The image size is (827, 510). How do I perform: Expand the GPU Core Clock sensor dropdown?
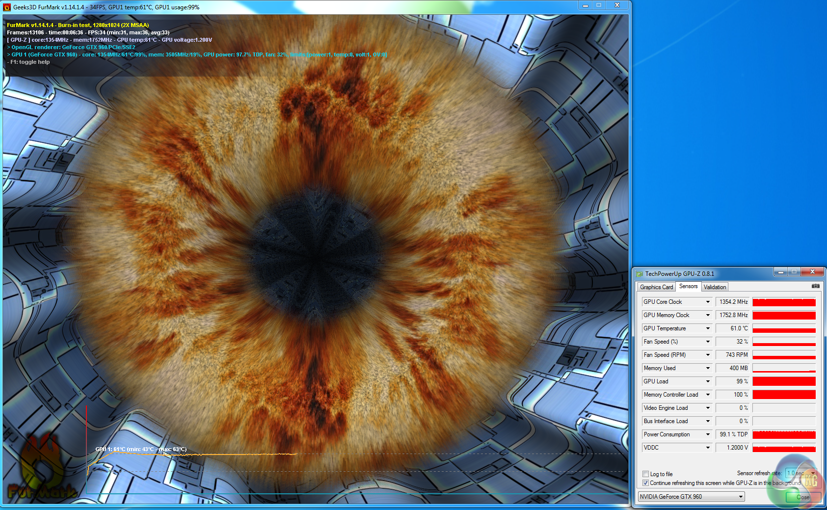pyautogui.click(x=708, y=302)
